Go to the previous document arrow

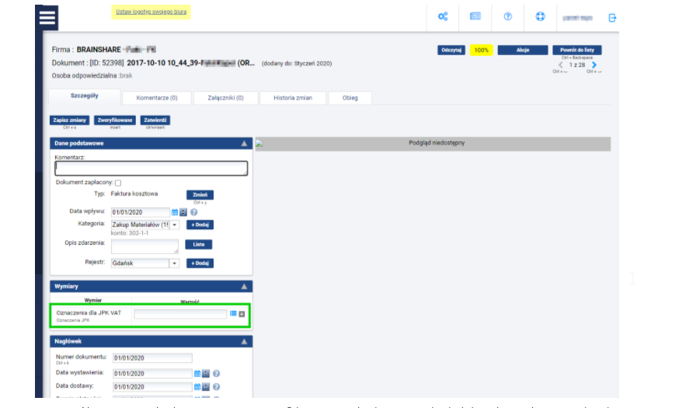click(560, 65)
